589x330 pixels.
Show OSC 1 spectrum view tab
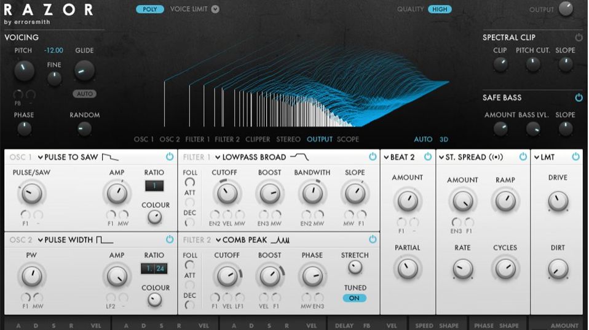pos(144,139)
